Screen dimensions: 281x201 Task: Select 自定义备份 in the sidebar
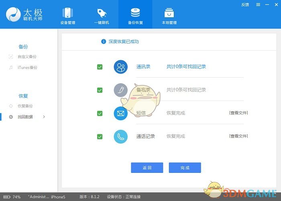tap(27, 57)
